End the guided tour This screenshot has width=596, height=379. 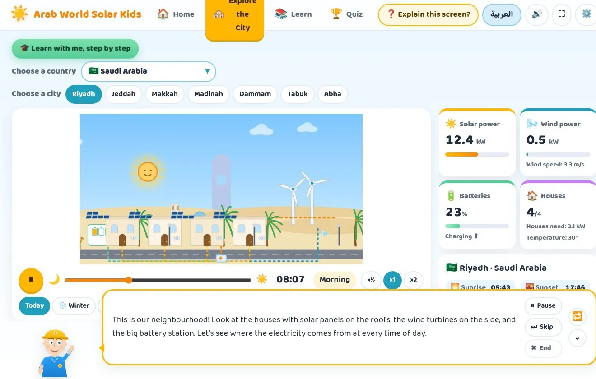[x=543, y=348]
